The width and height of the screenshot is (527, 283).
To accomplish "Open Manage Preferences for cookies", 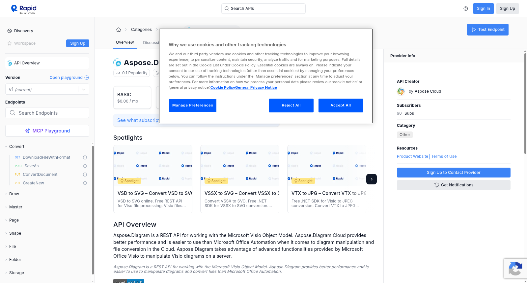I will (193, 106).
